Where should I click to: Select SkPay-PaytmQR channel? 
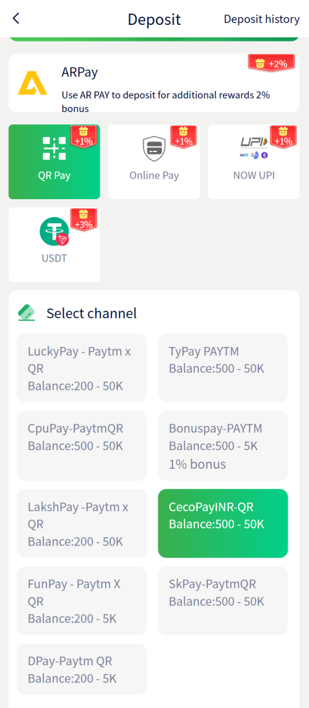[x=223, y=601]
